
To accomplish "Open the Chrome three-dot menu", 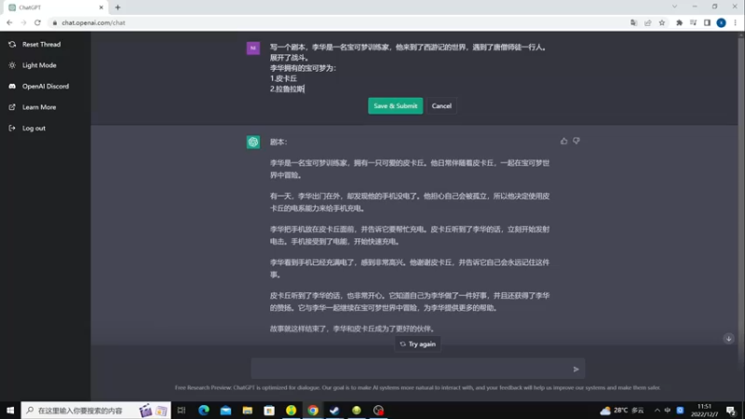I will (735, 22).
